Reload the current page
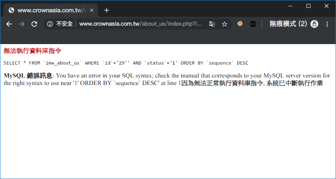 [34, 24]
